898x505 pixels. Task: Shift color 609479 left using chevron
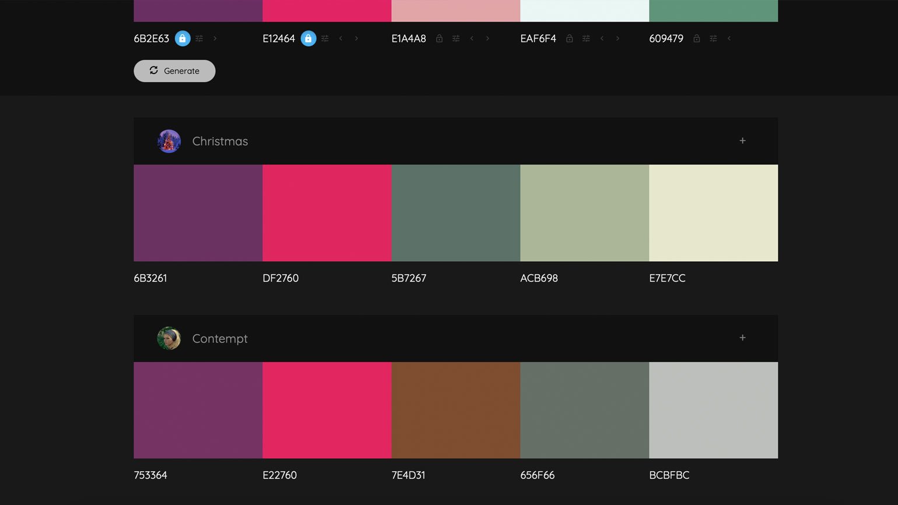729,38
